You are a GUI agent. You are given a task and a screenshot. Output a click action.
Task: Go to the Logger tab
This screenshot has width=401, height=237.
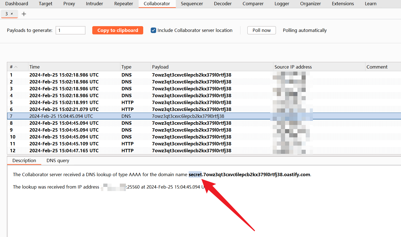(282, 4)
